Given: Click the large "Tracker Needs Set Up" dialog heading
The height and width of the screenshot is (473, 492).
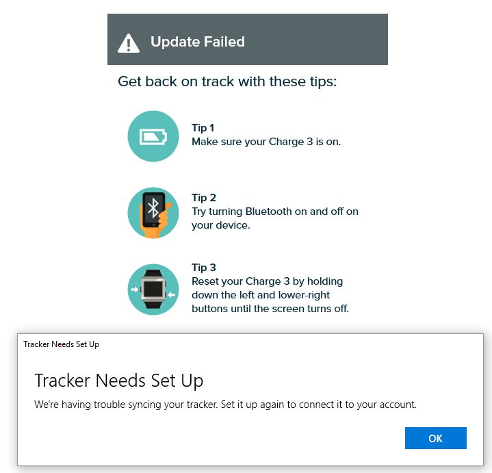Looking at the screenshot, I should [x=118, y=381].
